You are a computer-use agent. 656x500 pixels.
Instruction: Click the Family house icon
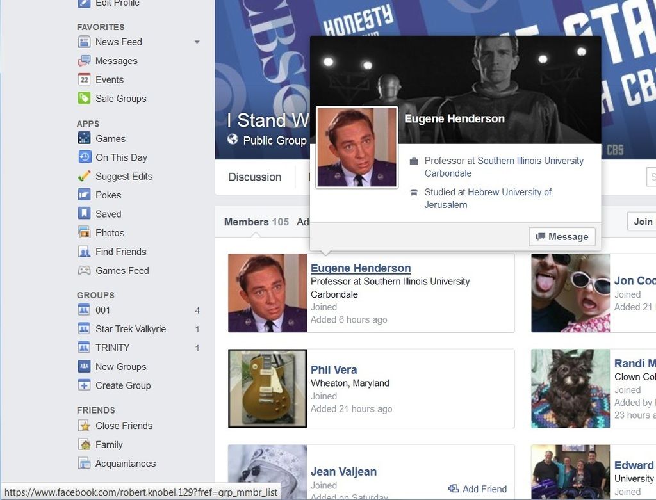(x=84, y=444)
